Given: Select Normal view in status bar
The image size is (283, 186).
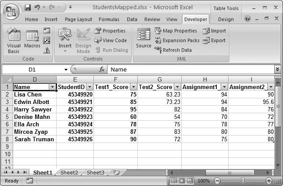Looking at the screenshot, I should (x=174, y=181).
